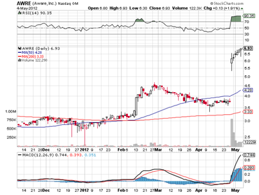Click the tallest gray volume bar
Viewport: 259px width, 195px height.
click(231, 133)
